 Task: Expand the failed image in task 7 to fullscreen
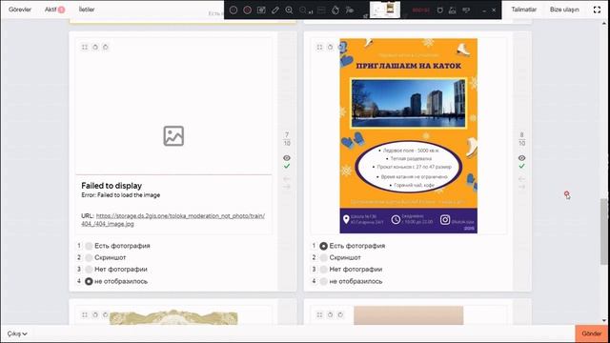[x=85, y=47]
